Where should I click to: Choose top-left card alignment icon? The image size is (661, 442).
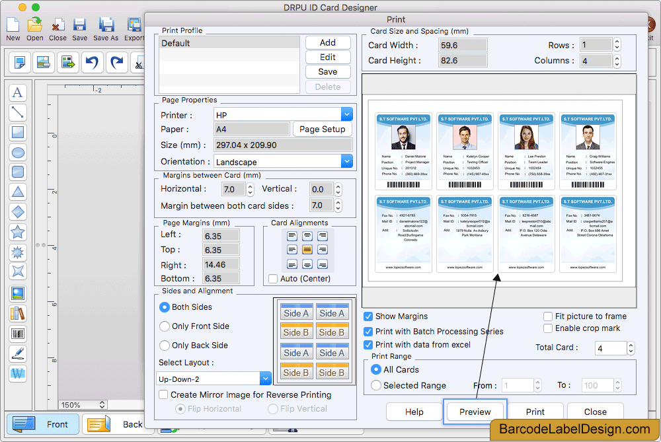click(x=292, y=236)
